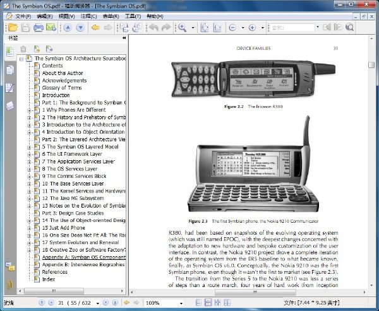
Task: Click the find previous result icon
Action: (327, 27)
